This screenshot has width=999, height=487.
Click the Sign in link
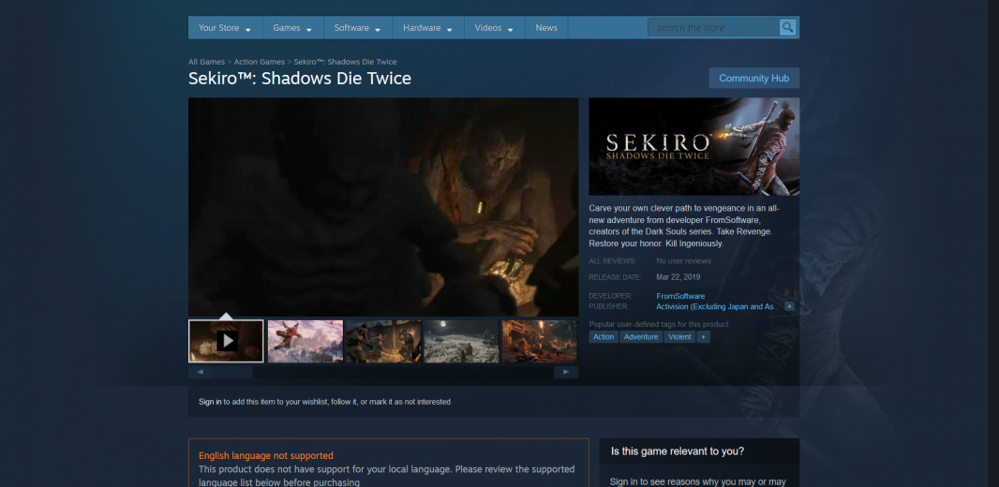(x=210, y=402)
